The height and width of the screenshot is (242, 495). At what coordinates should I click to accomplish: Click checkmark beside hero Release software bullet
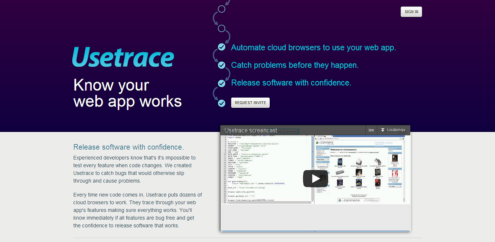[222, 83]
